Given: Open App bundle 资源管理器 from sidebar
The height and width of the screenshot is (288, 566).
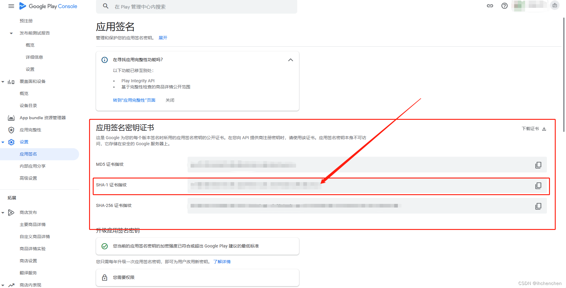Looking at the screenshot, I should 42,118.
